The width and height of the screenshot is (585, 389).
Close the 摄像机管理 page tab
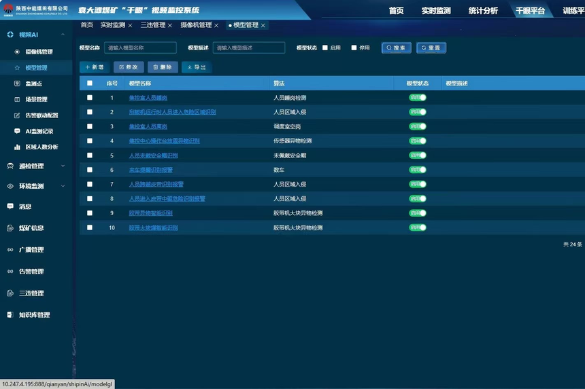point(216,26)
